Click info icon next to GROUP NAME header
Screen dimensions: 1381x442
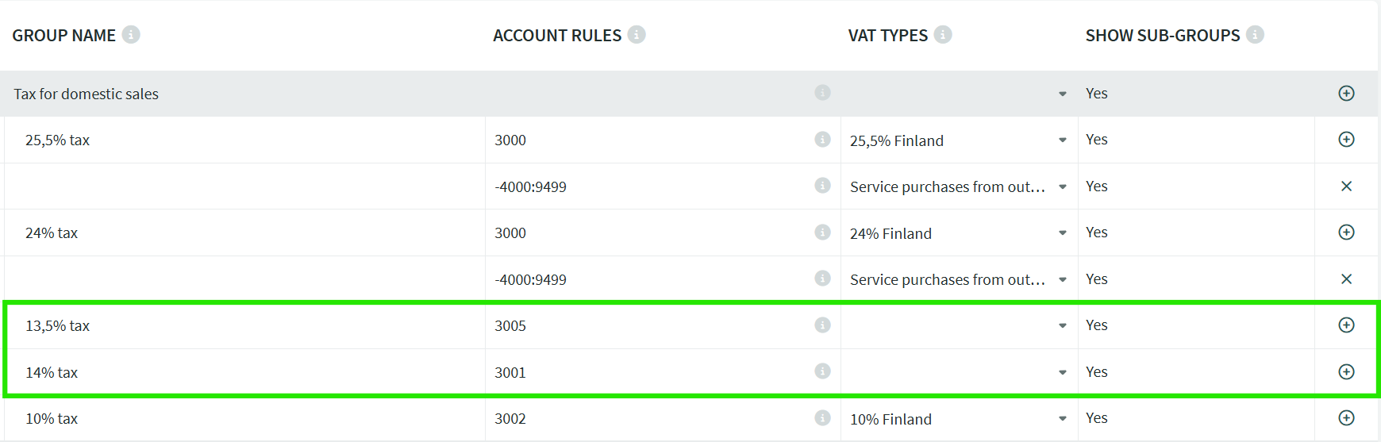(131, 35)
